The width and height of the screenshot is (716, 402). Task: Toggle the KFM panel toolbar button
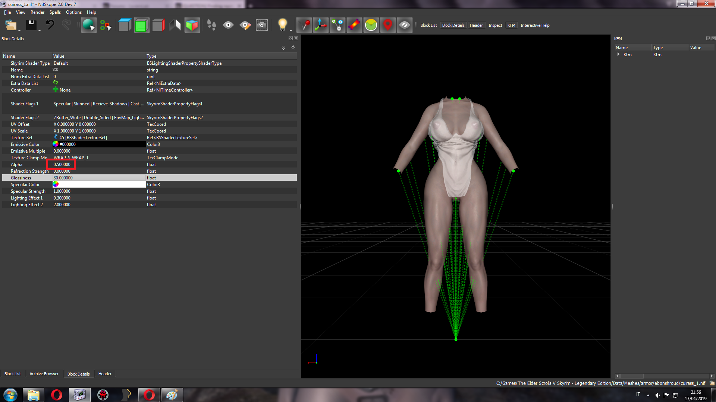pos(511,25)
